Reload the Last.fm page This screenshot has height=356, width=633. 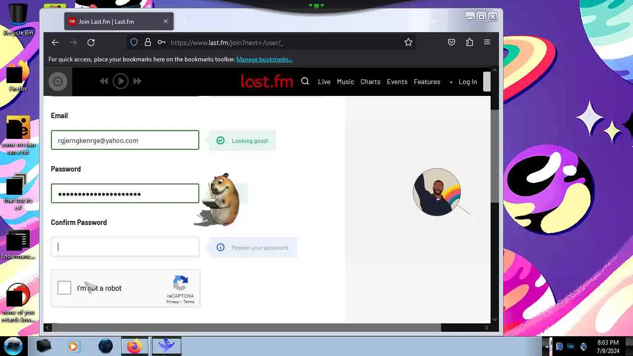91,43
